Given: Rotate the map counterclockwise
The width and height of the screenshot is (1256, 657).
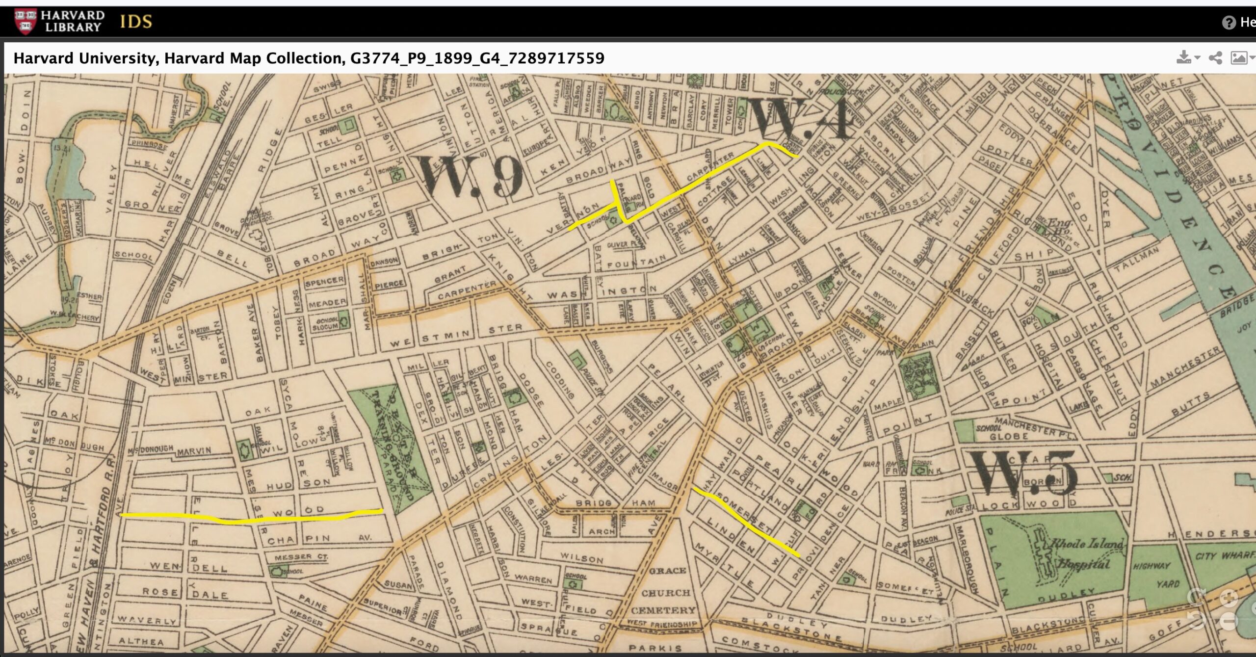Looking at the screenshot, I should click(1197, 621).
